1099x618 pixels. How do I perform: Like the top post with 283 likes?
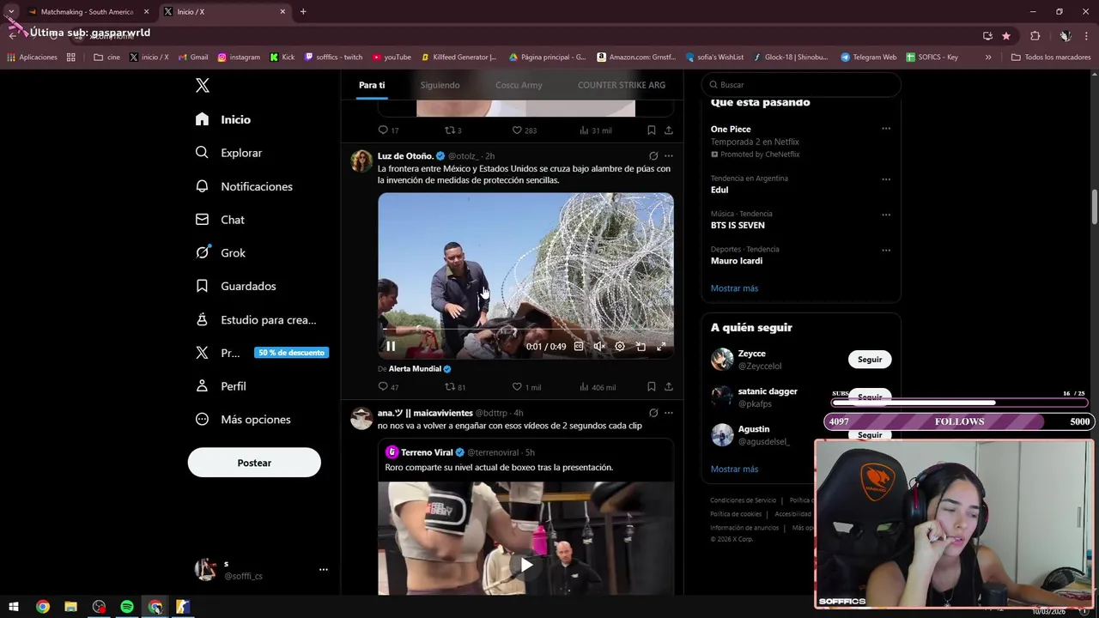(524, 130)
